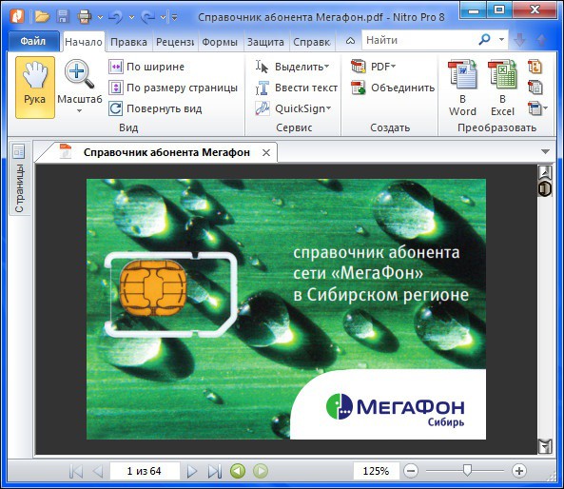The width and height of the screenshot is (564, 489).
Task: Go to next page arrow
Action: click(192, 471)
